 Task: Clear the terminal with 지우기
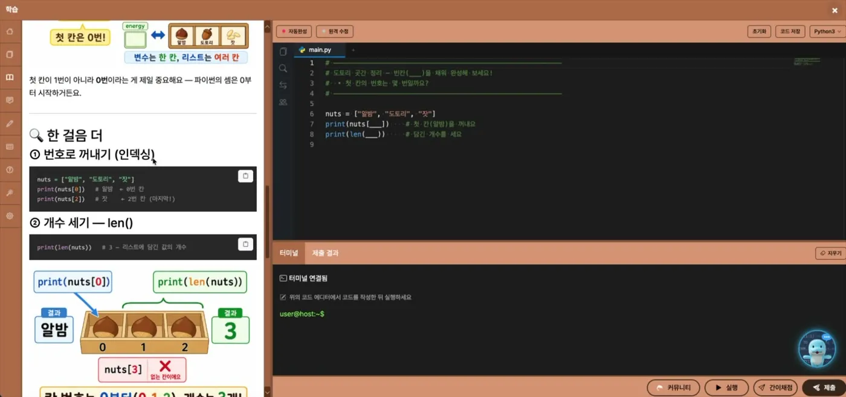(830, 253)
